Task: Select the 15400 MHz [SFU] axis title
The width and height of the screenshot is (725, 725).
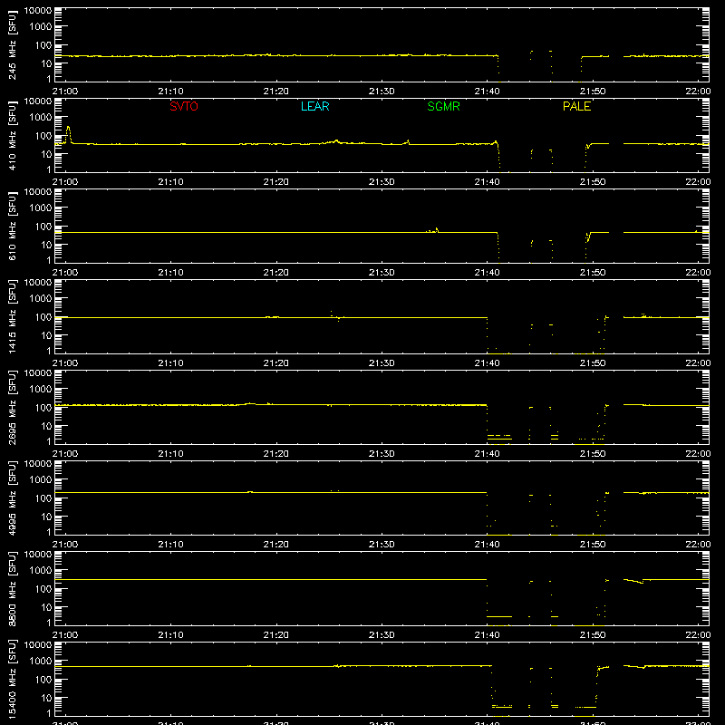Action: 13,679
